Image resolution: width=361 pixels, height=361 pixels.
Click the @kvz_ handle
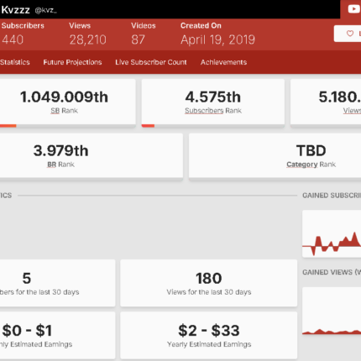45,11
